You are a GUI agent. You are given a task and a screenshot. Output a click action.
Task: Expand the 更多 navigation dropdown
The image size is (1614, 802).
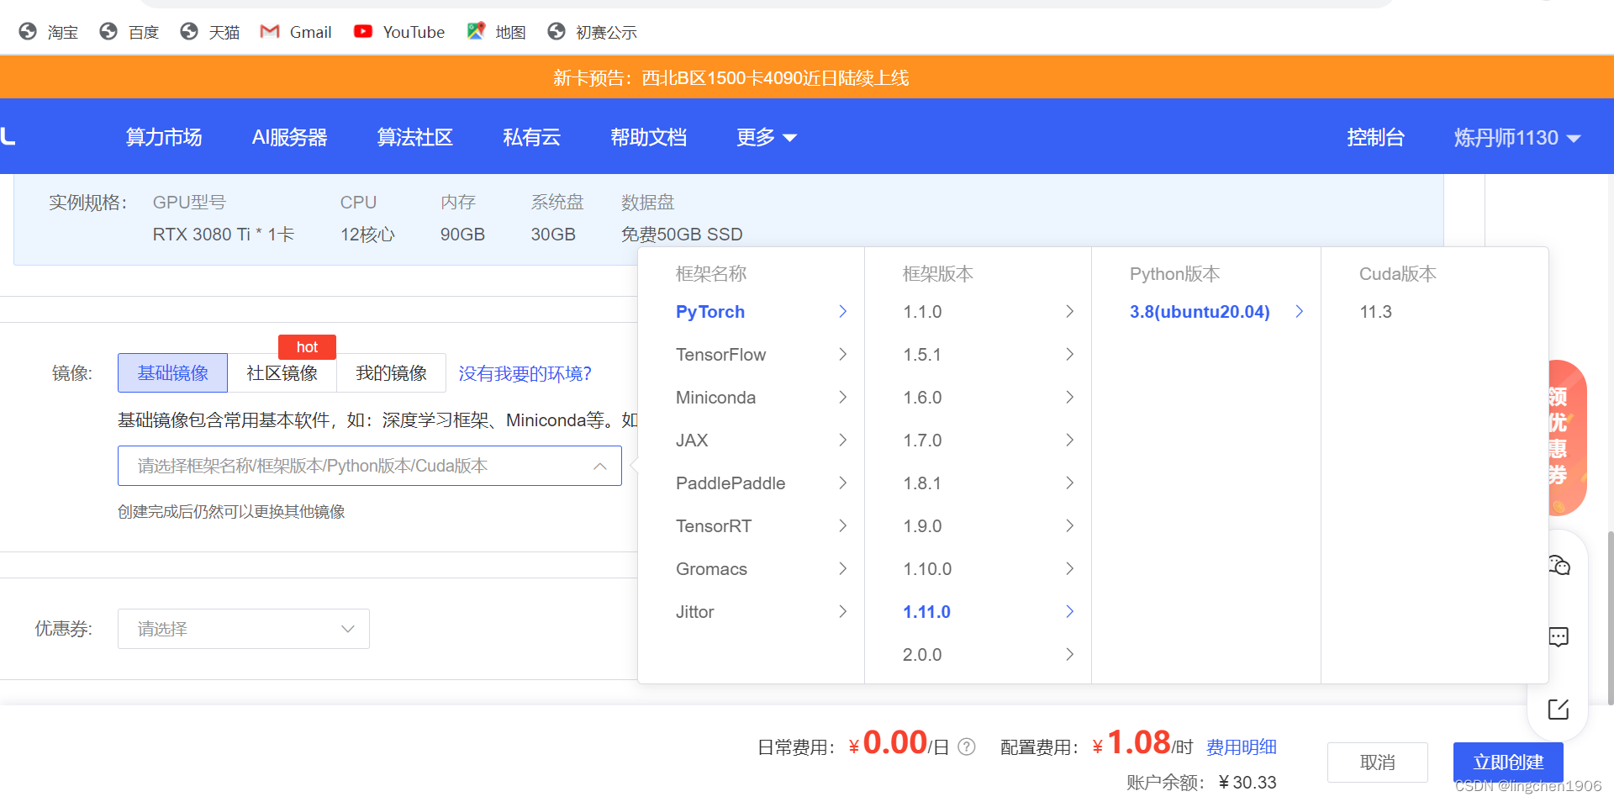coord(766,137)
